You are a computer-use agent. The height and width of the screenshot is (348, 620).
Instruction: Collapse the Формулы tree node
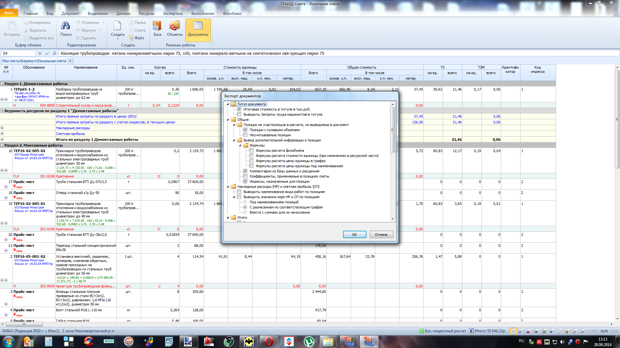point(240,146)
